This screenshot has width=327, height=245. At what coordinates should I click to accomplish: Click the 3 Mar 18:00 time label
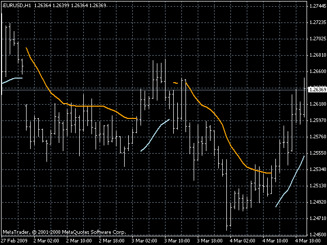[210, 241]
